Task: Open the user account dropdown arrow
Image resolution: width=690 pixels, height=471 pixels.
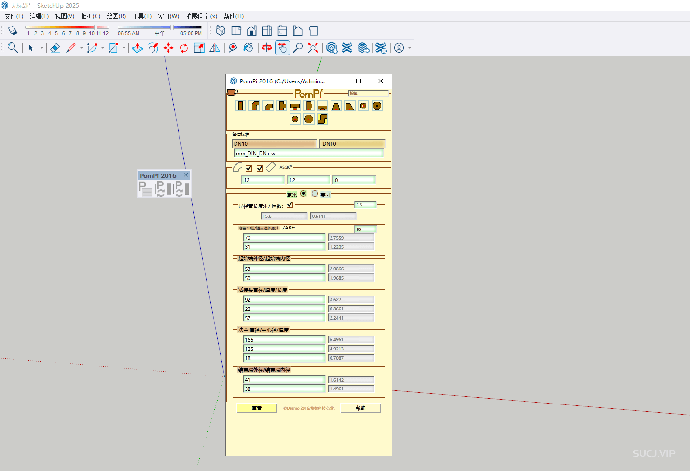Action: pos(410,48)
